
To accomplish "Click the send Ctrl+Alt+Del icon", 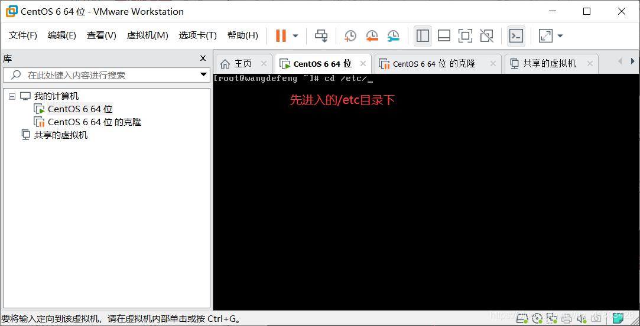I will [x=321, y=36].
